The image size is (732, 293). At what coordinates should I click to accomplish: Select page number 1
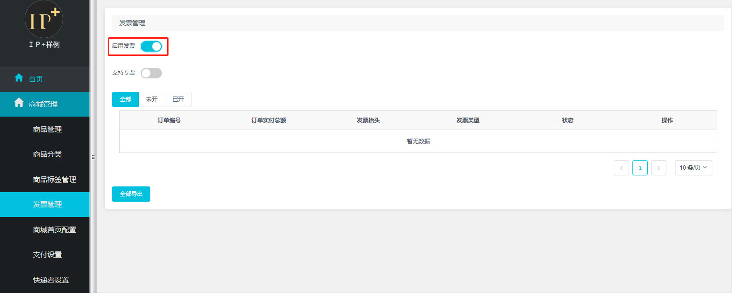(640, 168)
